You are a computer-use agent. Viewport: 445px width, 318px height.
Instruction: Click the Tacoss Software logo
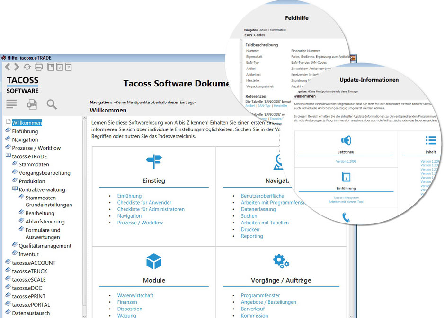pyautogui.click(x=22, y=85)
